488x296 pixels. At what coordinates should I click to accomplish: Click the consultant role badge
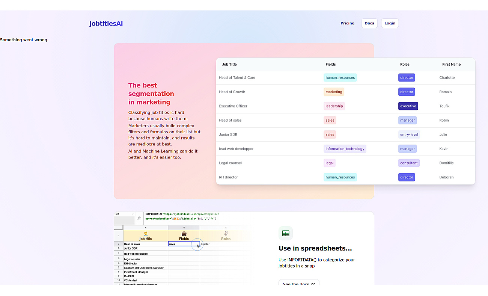coord(409,163)
